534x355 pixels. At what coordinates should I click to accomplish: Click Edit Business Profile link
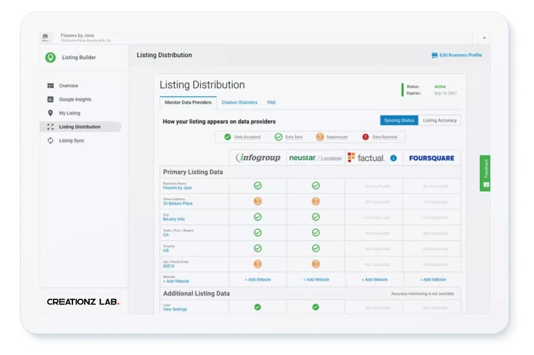coord(456,55)
